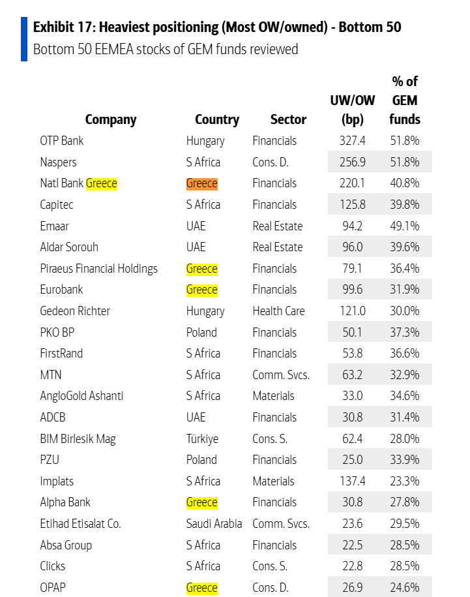Click the Saudi Arabia country cell

pos(214,524)
